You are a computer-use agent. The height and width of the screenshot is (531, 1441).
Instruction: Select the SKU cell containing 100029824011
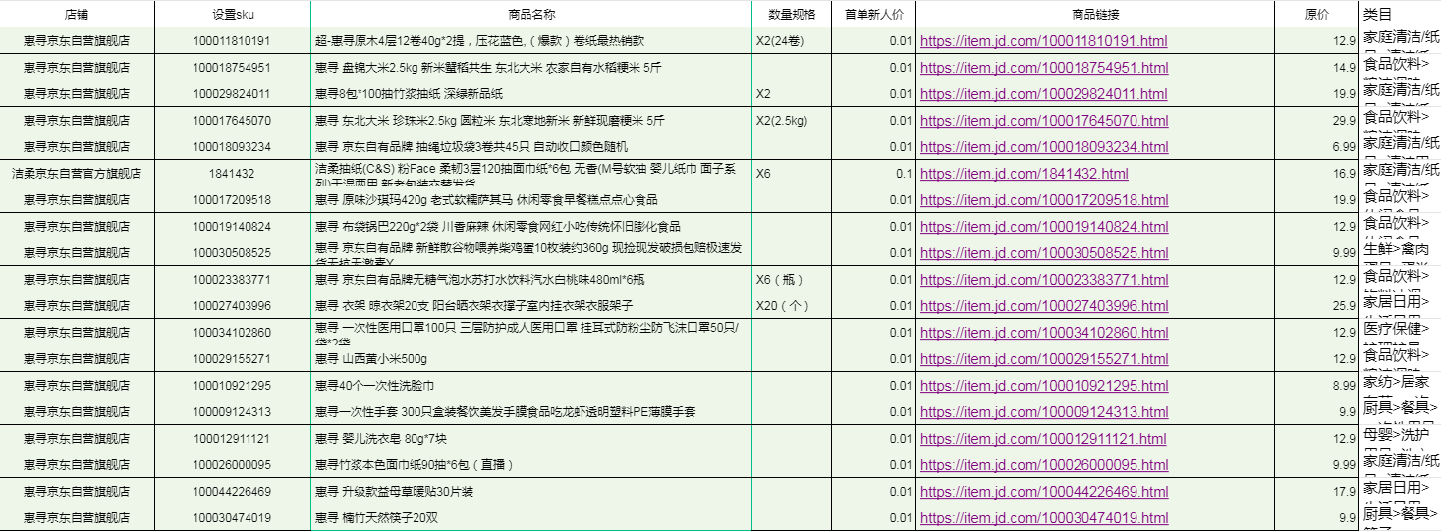(232, 94)
